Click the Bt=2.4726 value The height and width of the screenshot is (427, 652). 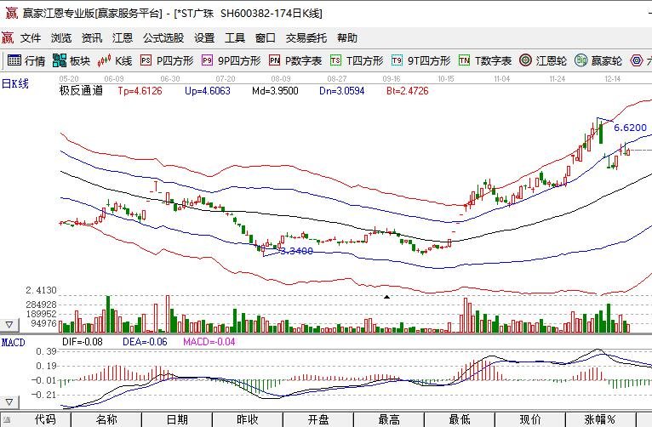(x=408, y=91)
